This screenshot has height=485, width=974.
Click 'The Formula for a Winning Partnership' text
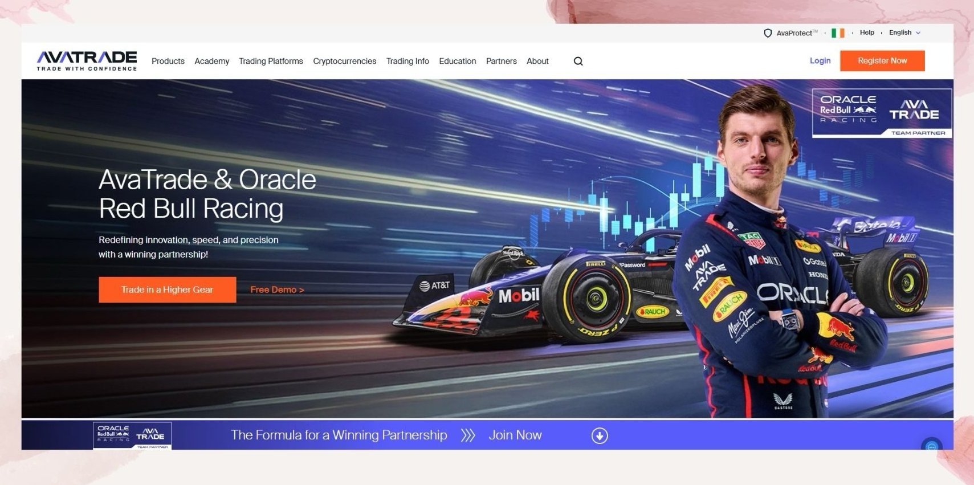tap(339, 435)
